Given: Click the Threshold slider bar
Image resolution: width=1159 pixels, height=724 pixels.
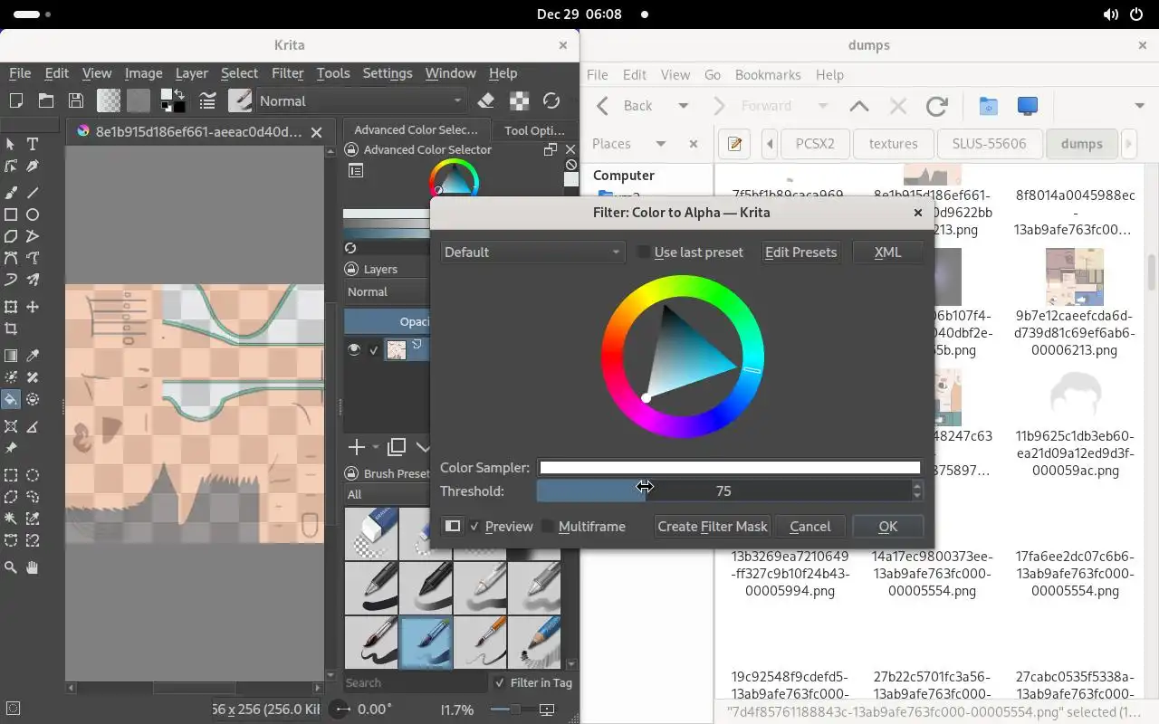Looking at the screenshot, I should [x=723, y=491].
